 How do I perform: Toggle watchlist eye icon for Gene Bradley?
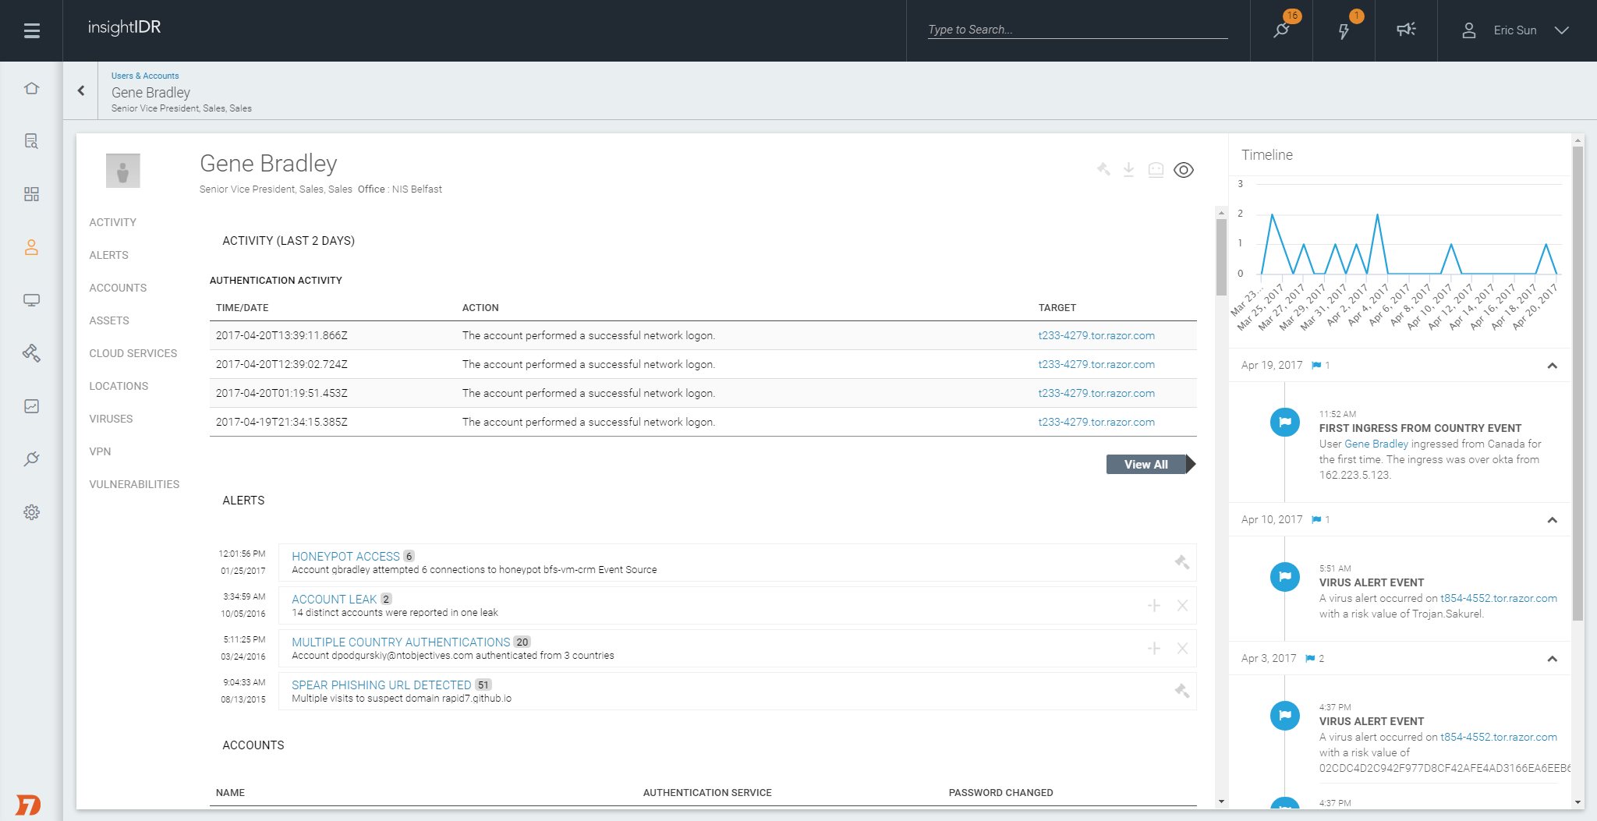point(1183,170)
